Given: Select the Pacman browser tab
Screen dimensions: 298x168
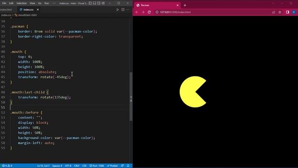Looking at the screenshot, I should 157,5.
